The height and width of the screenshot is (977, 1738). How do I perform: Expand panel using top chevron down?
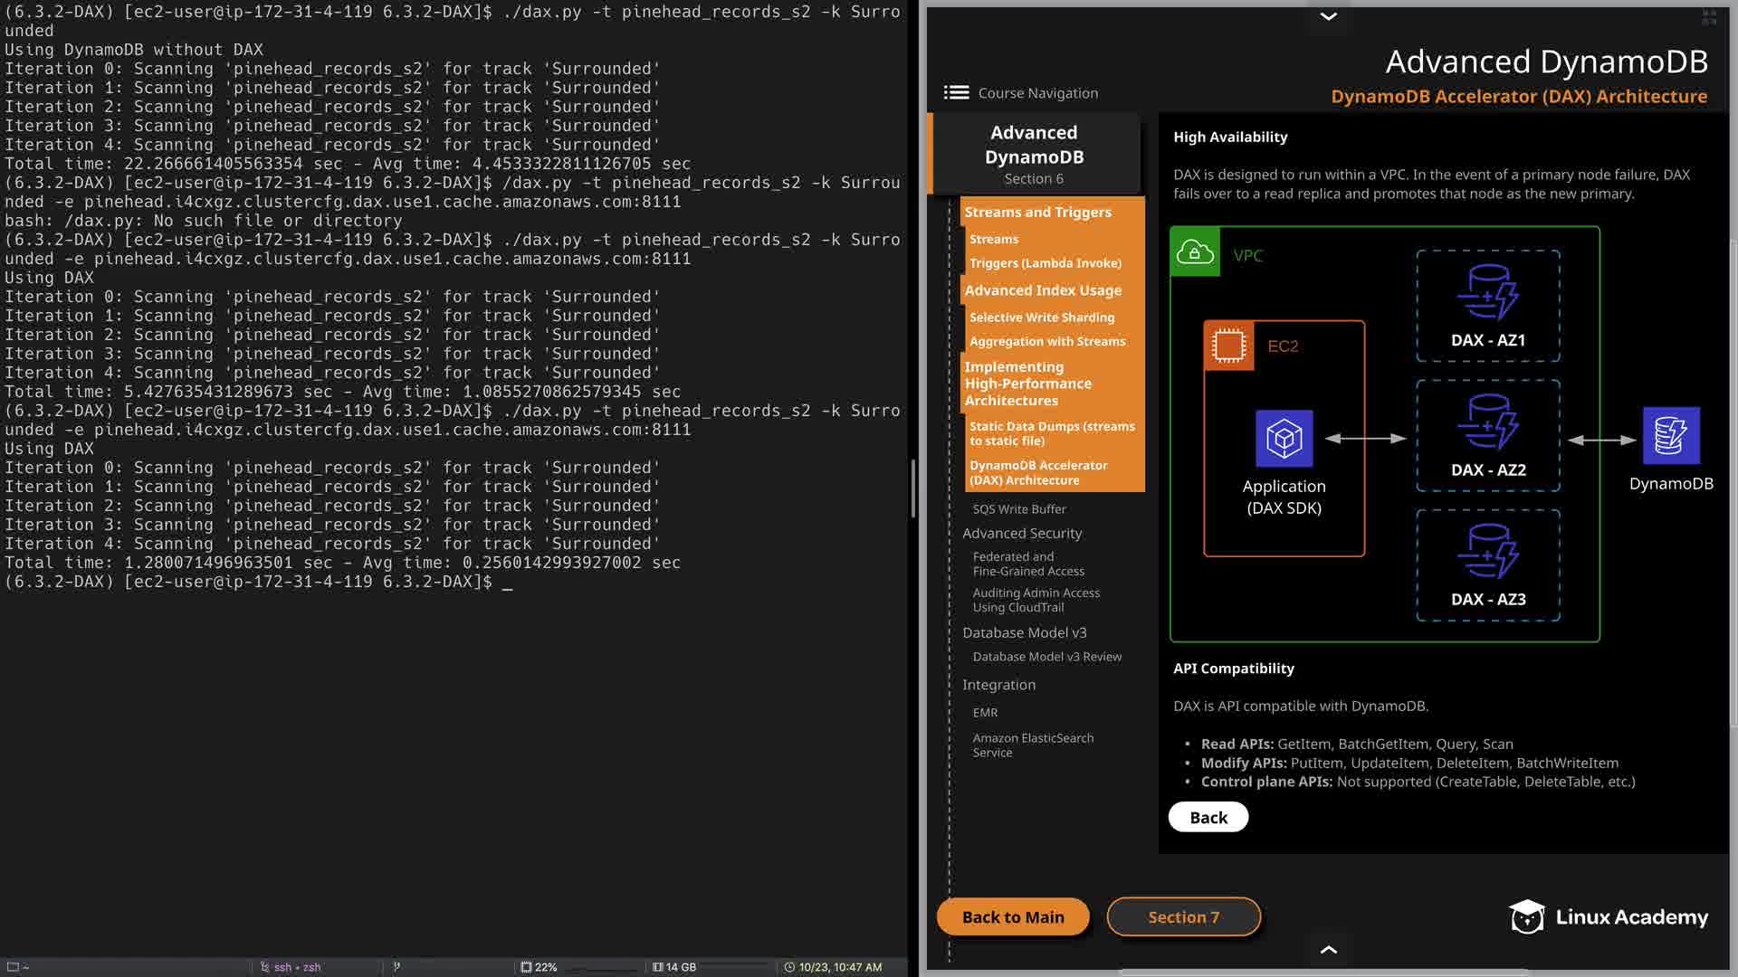coord(1328,16)
